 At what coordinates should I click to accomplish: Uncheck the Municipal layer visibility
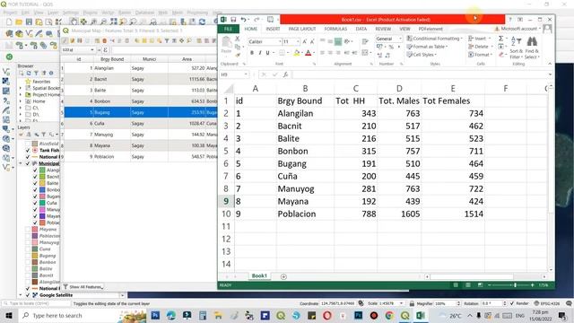tap(28, 163)
